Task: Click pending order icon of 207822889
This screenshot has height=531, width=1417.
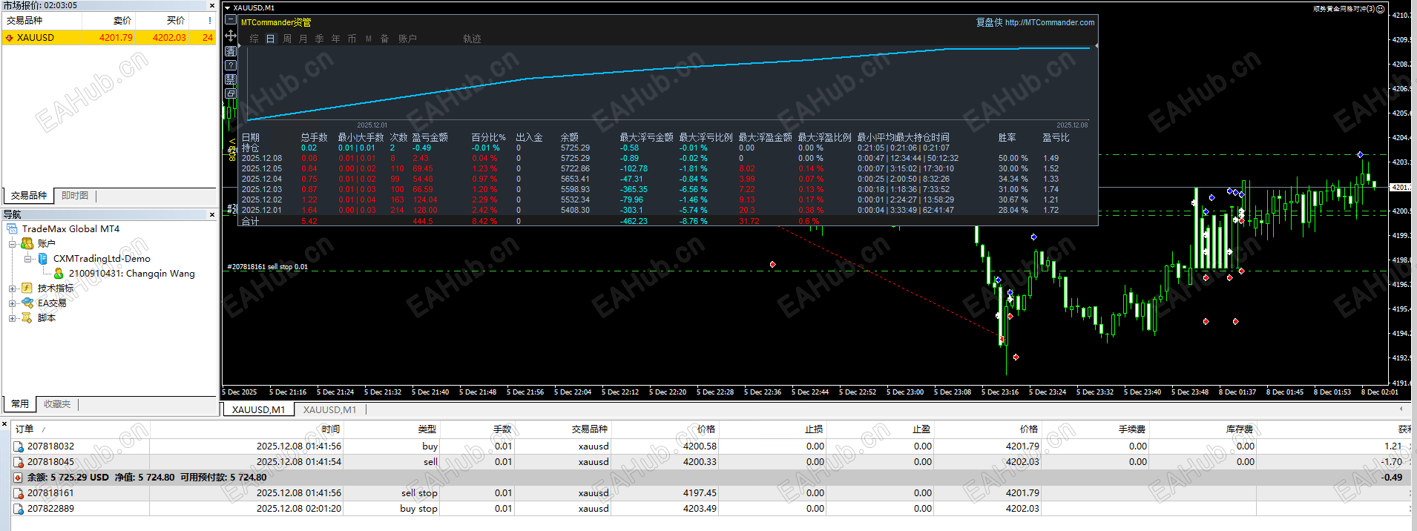Action: pos(19,509)
